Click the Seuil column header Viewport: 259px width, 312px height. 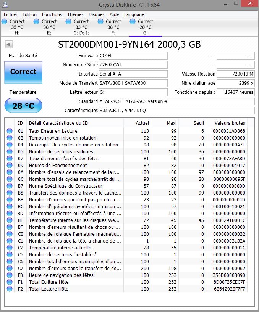click(x=192, y=123)
